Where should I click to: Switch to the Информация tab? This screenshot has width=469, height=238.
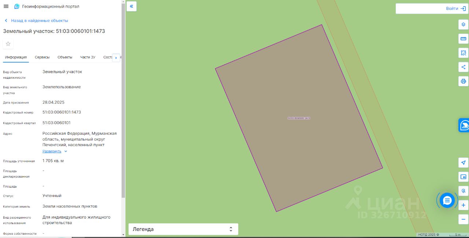click(16, 57)
